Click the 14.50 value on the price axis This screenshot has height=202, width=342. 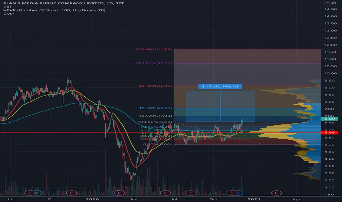point(330,9)
